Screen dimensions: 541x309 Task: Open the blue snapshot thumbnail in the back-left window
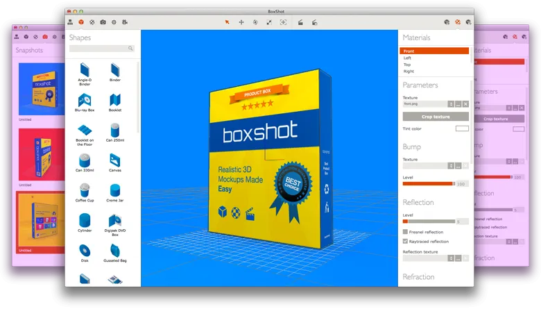pos(42,89)
